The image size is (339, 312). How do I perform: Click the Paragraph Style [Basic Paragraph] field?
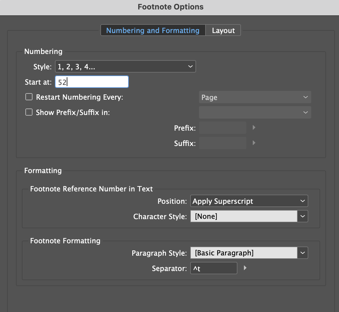[244, 253]
